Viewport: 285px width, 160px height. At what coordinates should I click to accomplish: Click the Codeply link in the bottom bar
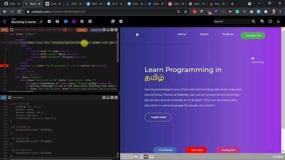[278, 156]
